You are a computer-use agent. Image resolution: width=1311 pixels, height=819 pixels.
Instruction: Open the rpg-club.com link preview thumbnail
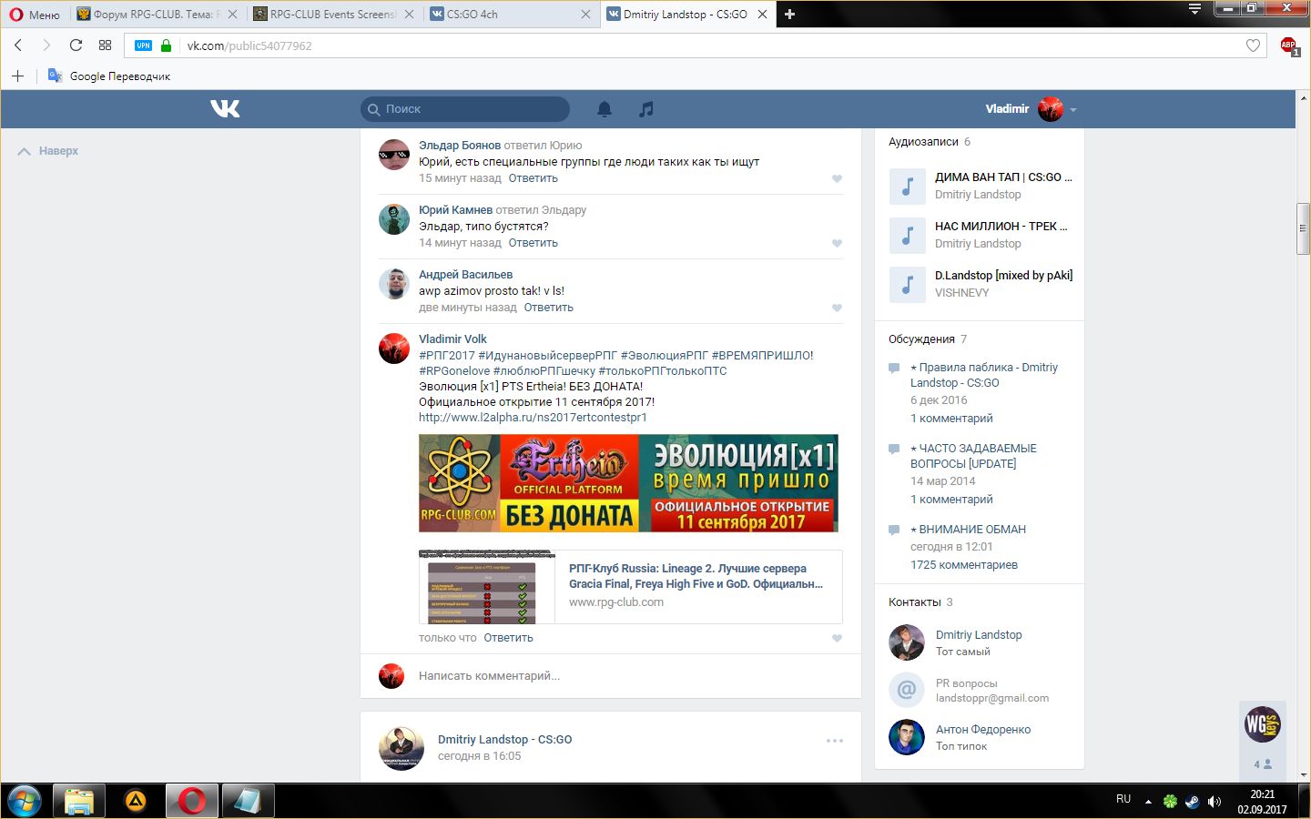(x=487, y=587)
